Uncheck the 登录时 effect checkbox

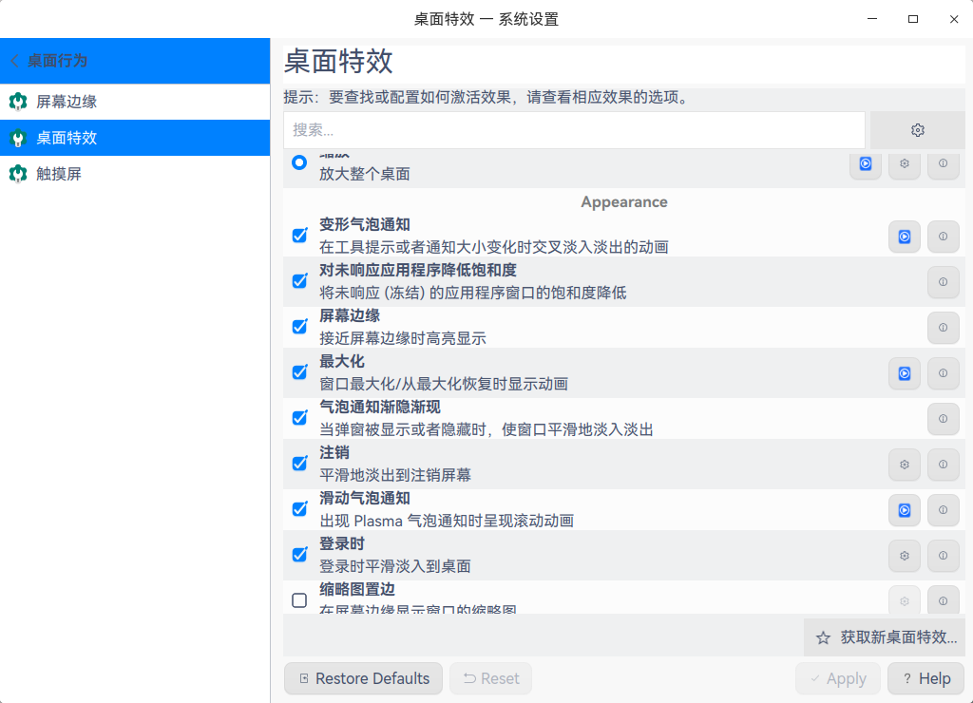click(x=299, y=555)
